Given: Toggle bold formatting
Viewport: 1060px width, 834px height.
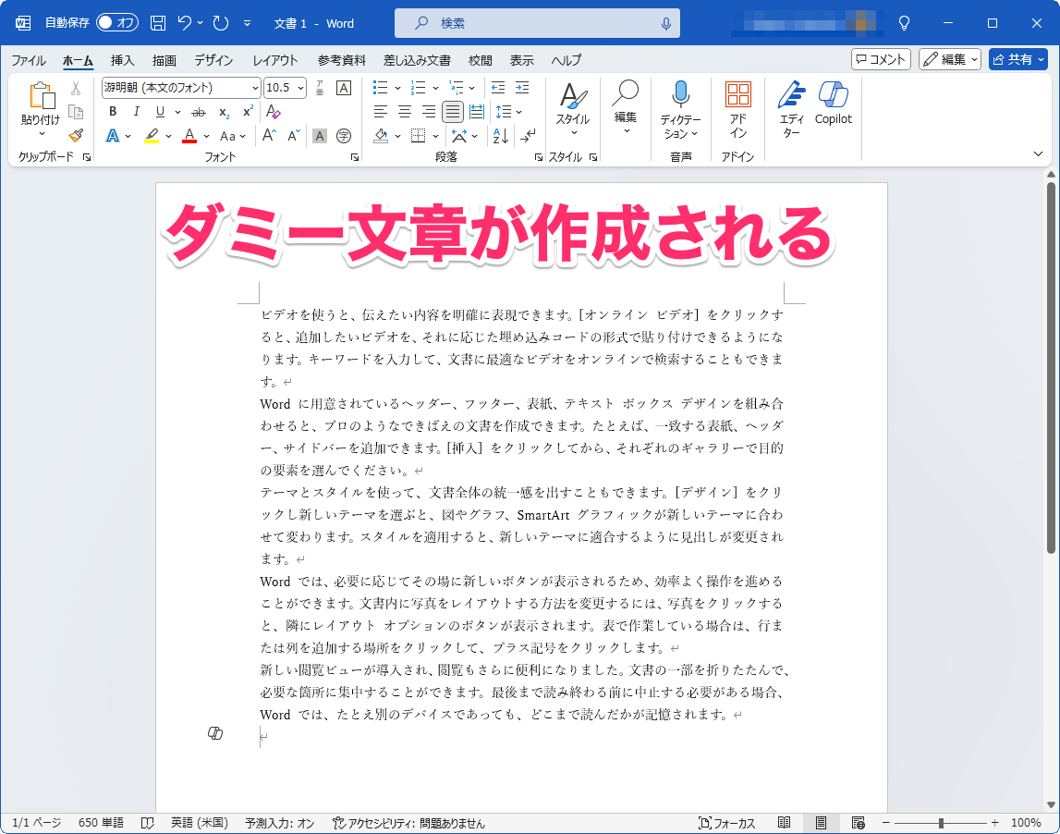Looking at the screenshot, I should pos(112,112).
